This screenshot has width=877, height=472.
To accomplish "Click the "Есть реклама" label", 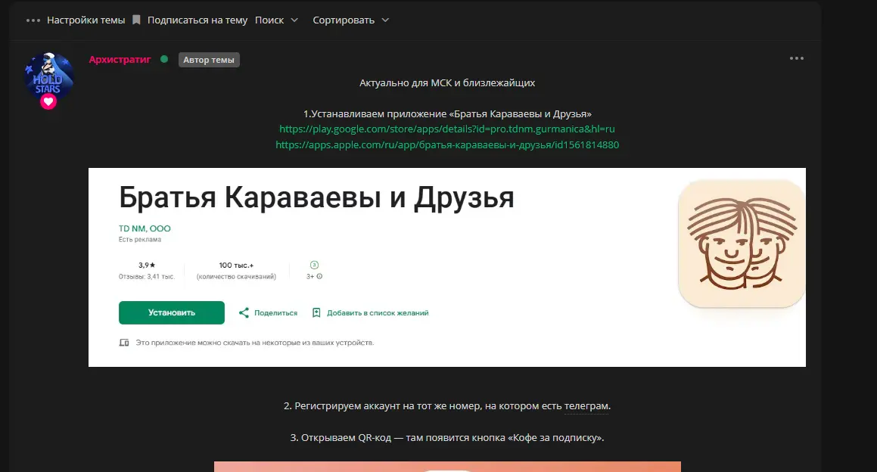I will (x=140, y=239).
